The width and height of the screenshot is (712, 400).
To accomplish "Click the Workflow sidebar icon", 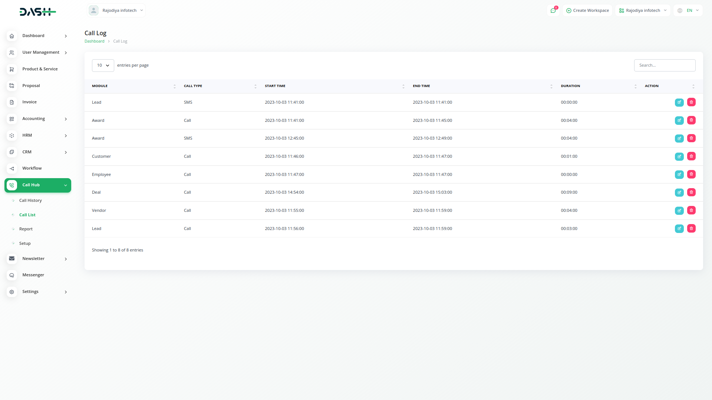I will tap(12, 169).
